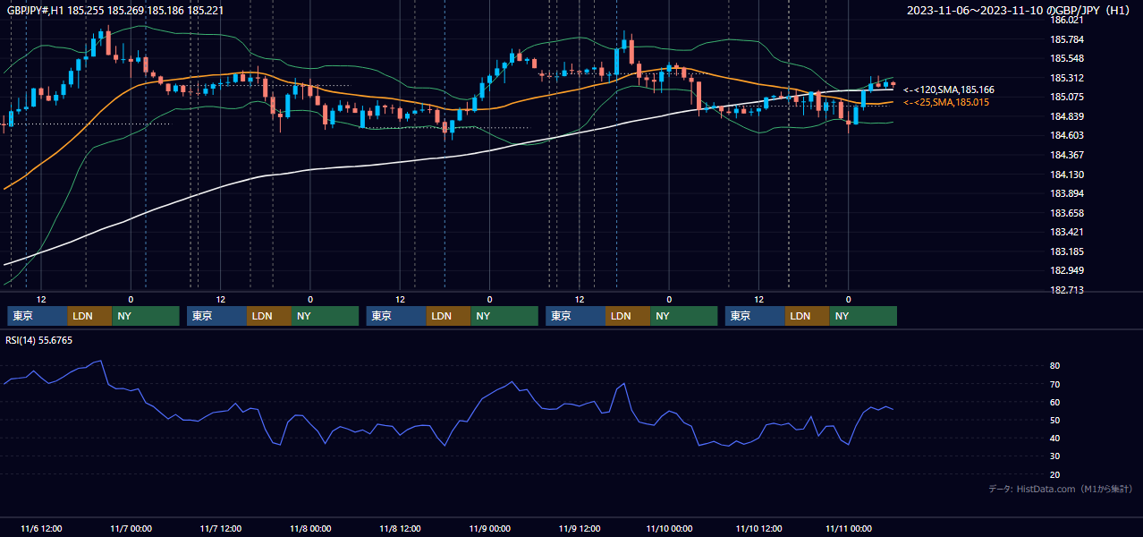Viewport: 1143px width, 537px height.
Task: Select the 11/8 00:00 time axis label
Action: (x=310, y=528)
